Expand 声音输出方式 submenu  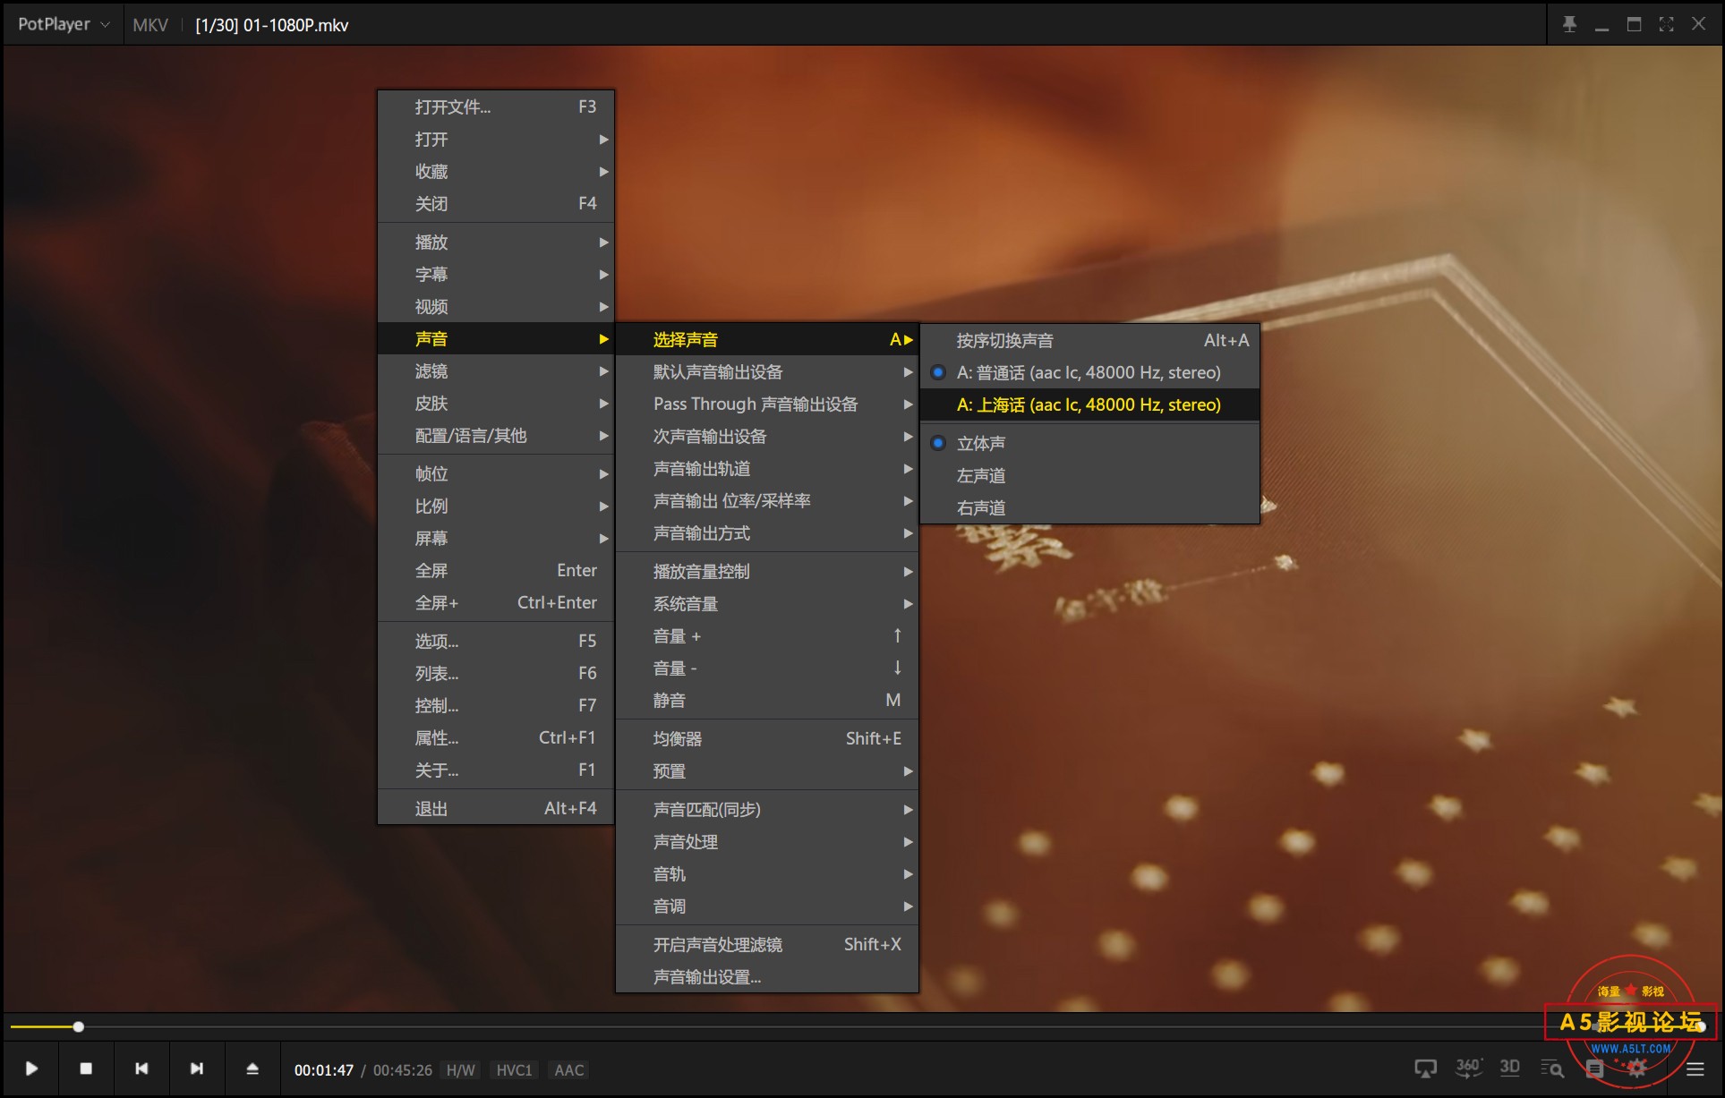coord(767,532)
